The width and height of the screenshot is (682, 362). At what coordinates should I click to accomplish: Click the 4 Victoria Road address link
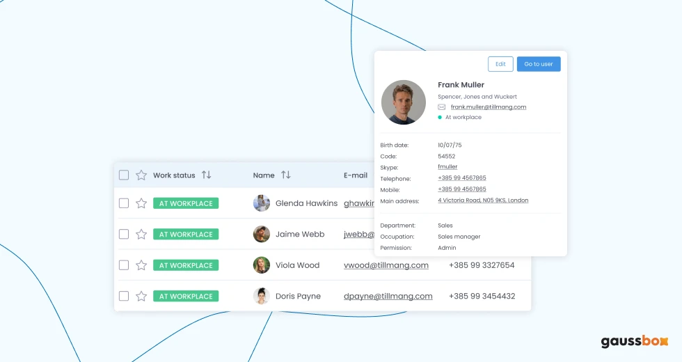click(x=483, y=200)
